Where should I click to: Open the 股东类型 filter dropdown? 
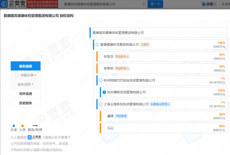26,84
